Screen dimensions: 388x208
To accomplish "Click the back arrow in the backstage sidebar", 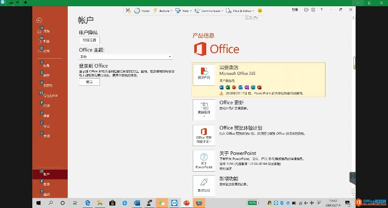I will click(x=39, y=20).
